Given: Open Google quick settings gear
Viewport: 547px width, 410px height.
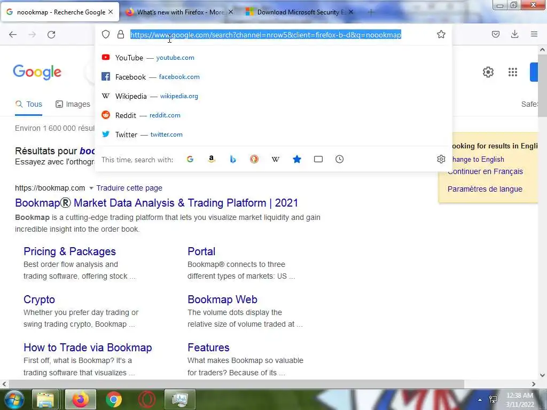Looking at the screenshot, I should pos(488,72).
